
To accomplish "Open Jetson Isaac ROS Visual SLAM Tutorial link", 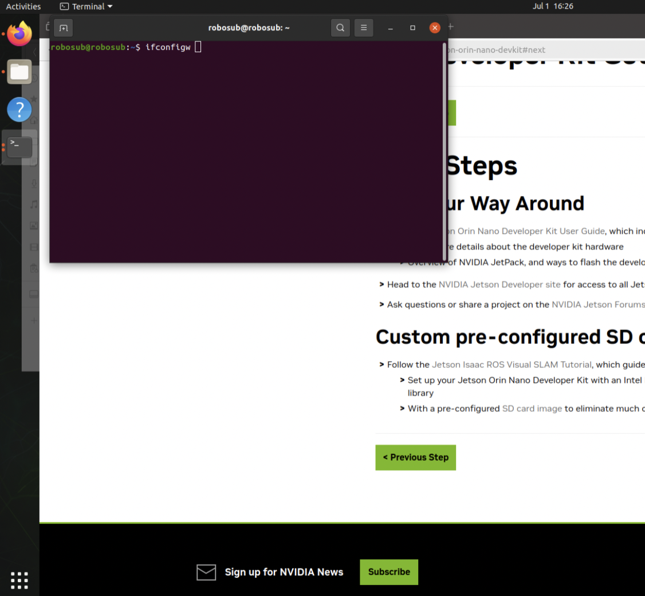I will pos(512,364).
